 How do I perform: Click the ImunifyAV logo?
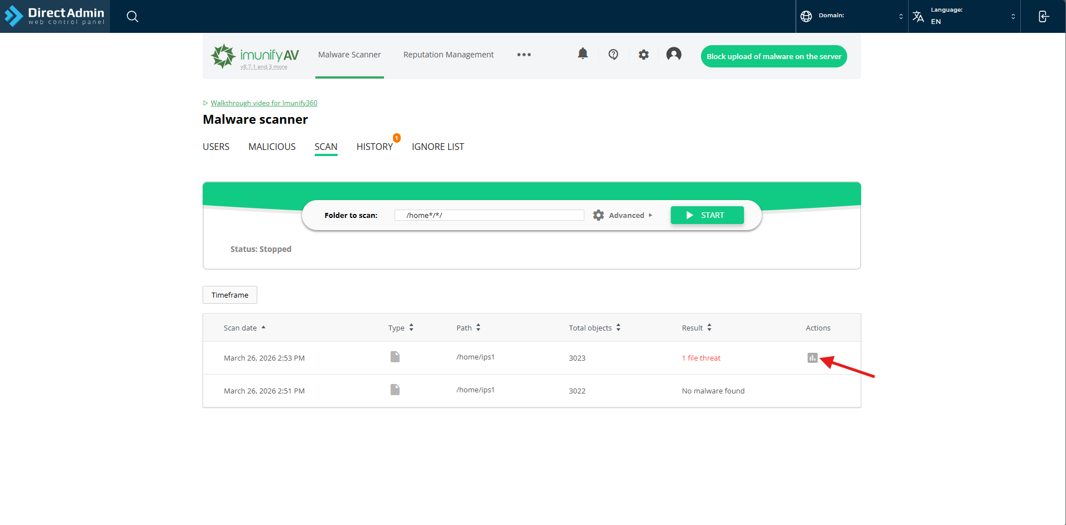[x=255, y=56]
